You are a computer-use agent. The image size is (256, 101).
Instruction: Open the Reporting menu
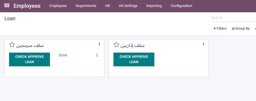pyautogui.click(x=154, y=6)
